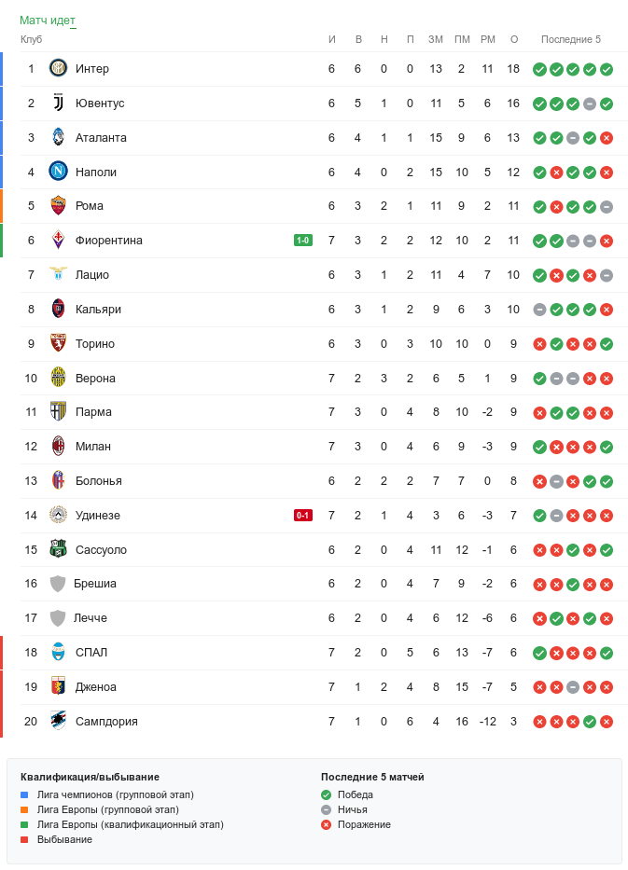The height and width of the screenshot is (870, 628).
Task: Click the Inter club logo
Action: coord(58,69)
